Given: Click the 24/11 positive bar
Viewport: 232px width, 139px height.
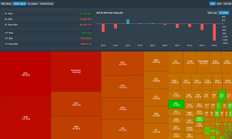Looking at the screenshot, I should (x=128, y=21).
